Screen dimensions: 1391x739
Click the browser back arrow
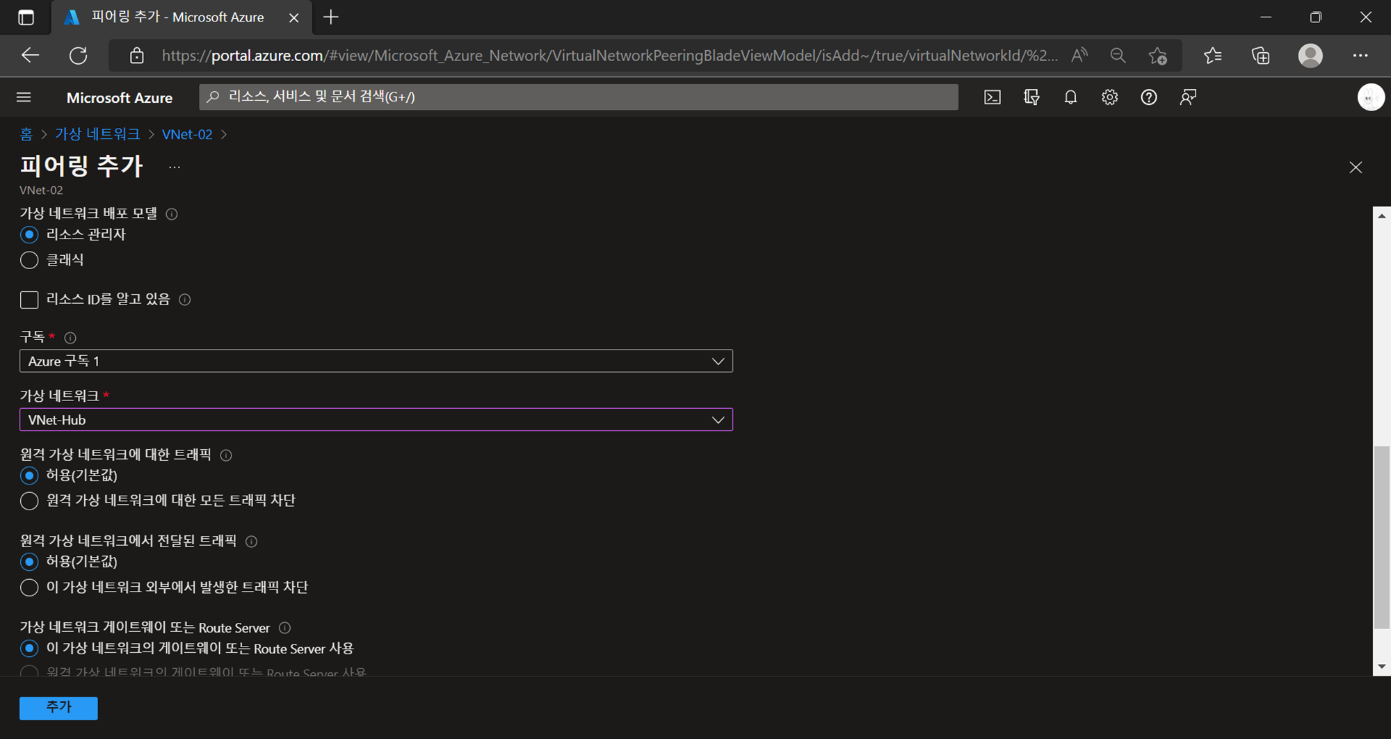[x=30, y=56]
